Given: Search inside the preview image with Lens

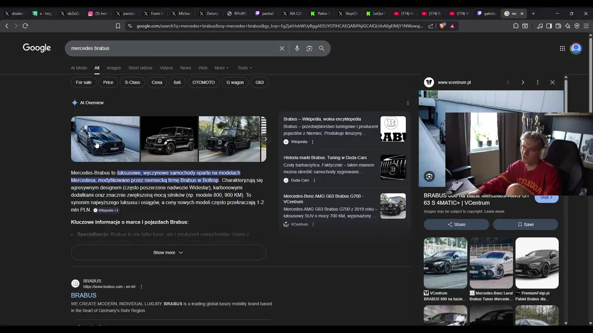Looking at the screenshot, I should [429, 176].
